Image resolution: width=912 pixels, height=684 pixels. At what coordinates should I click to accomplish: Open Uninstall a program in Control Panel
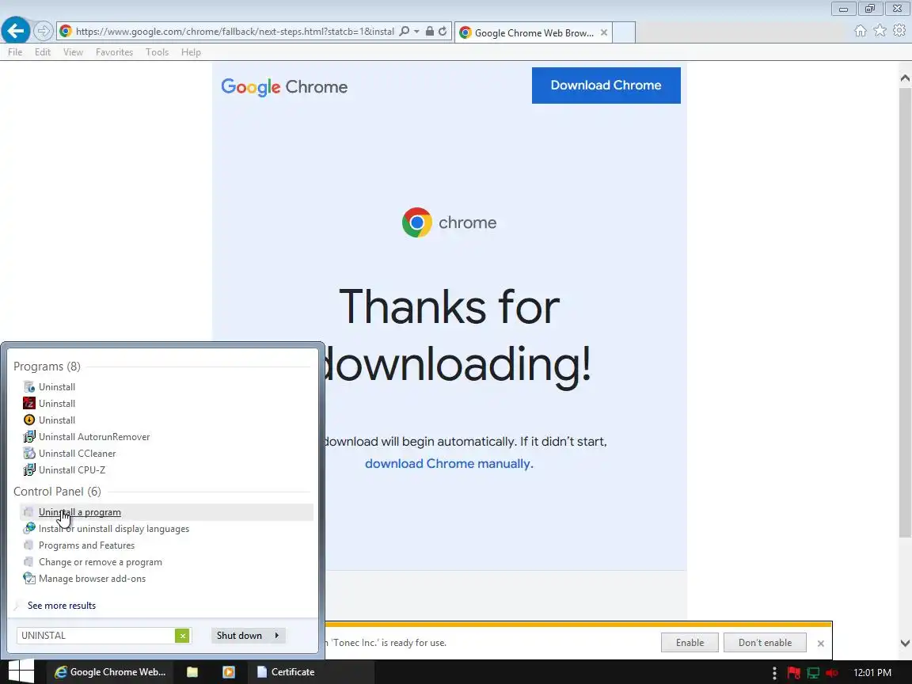(x=166, y=512)
